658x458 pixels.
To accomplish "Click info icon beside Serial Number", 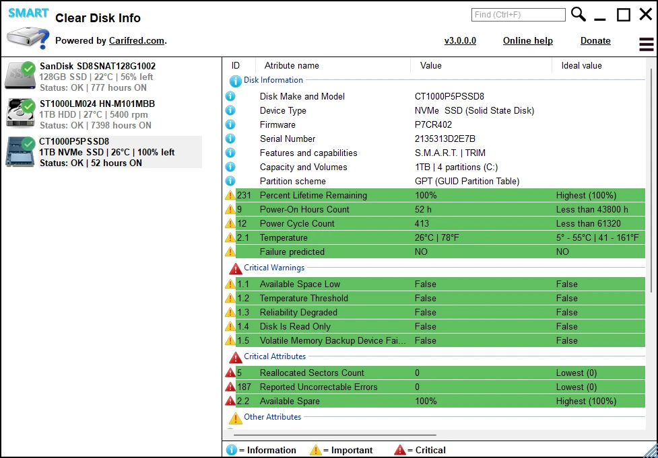I will tap(230, 139).
